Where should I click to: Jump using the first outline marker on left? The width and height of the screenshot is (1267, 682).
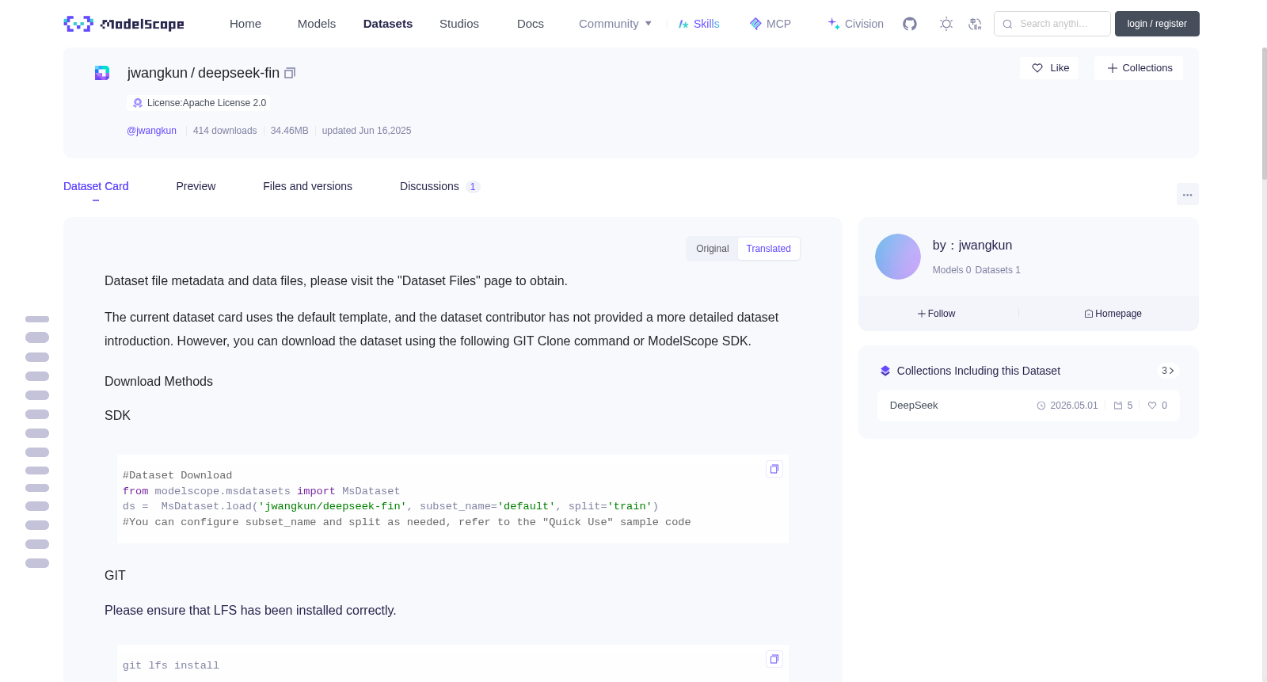[37, 319]
